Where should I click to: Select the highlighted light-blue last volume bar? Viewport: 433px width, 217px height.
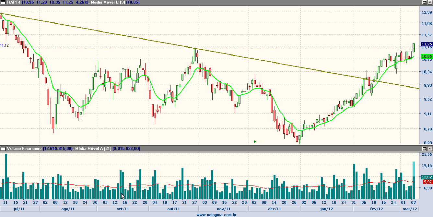[x=414, y=180]
